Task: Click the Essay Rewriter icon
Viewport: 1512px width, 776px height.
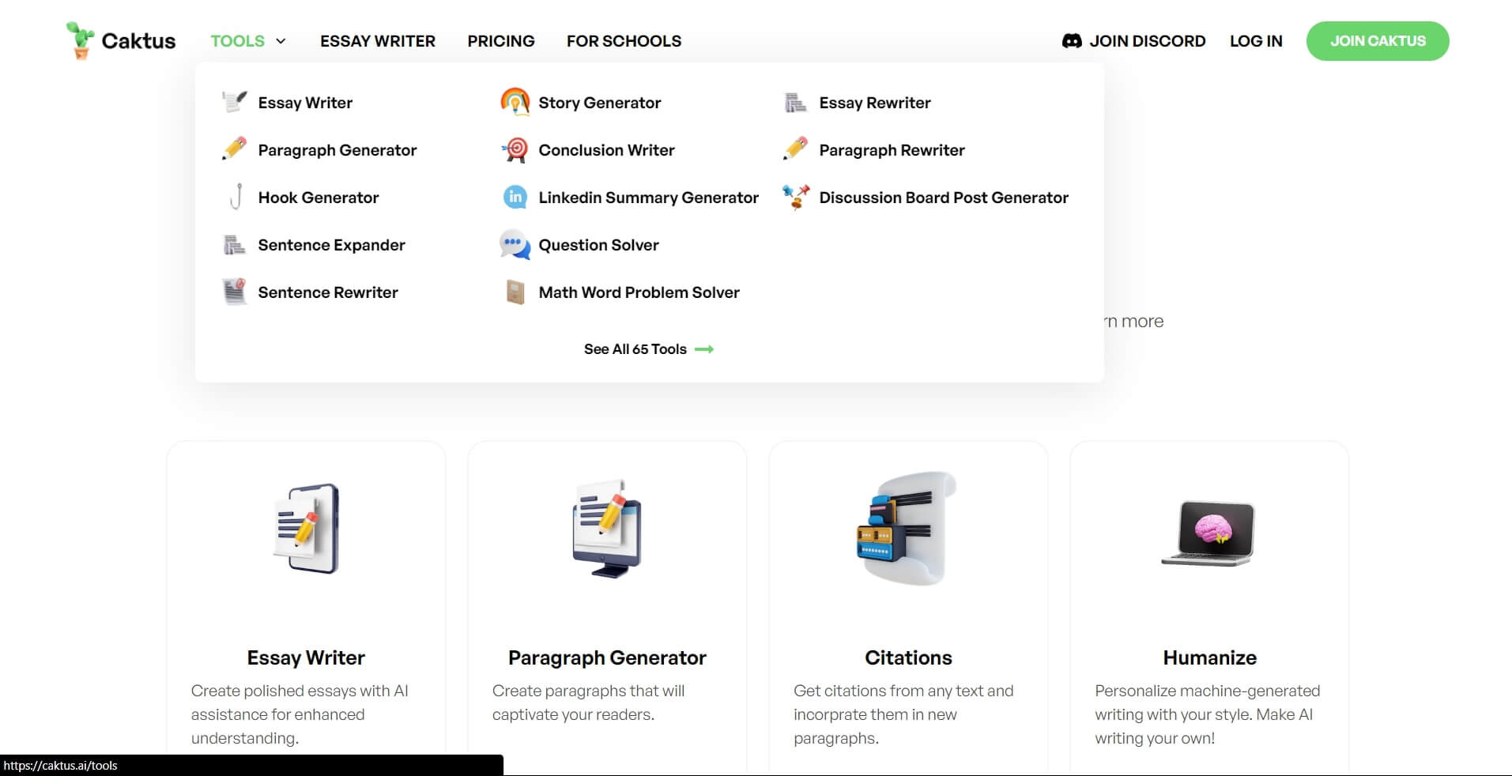Action: click(x=795, y=102)
